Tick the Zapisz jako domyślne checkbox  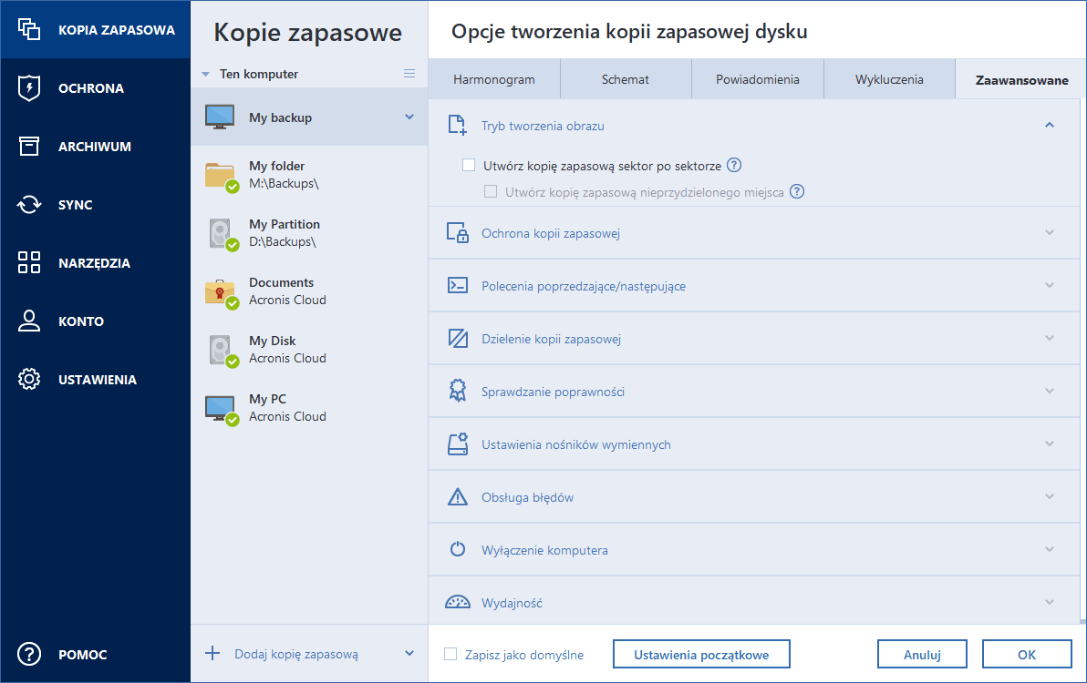(450, 654)
